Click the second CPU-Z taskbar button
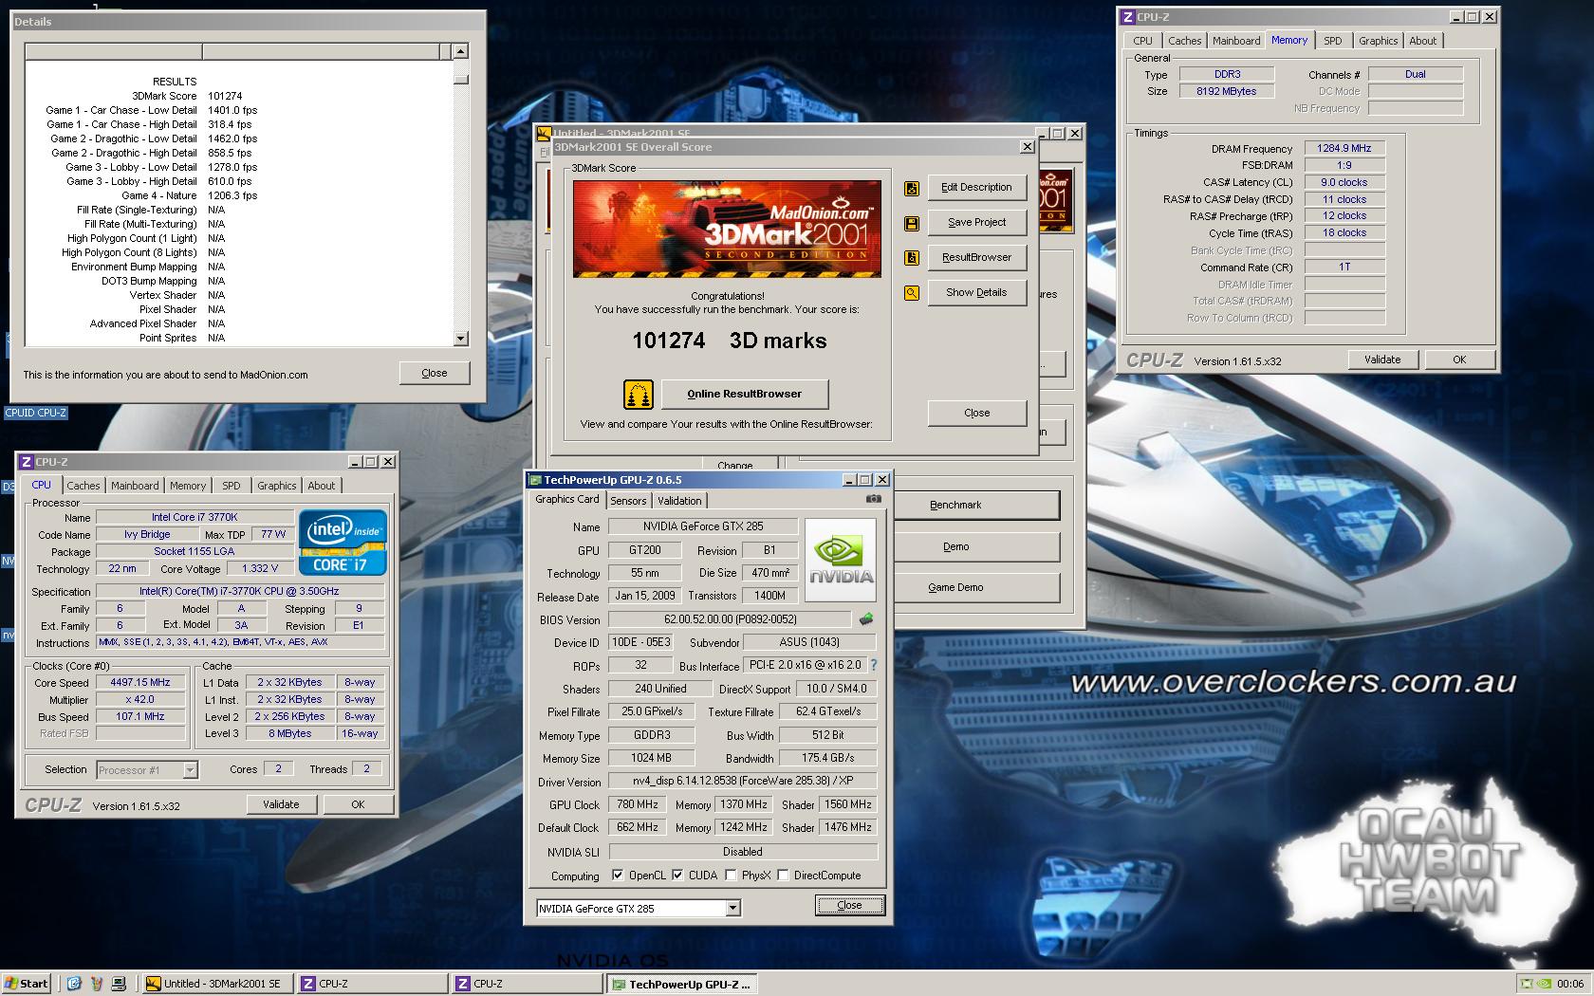This screenshot has height=996, width=1594. (527, 984)
